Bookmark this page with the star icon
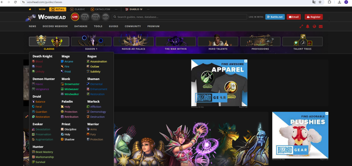352x166 pixels. coord(320,2)
